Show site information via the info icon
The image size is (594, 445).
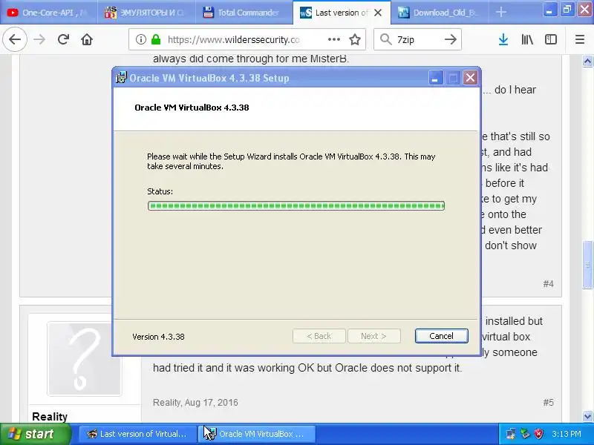[x=141, y=39]
